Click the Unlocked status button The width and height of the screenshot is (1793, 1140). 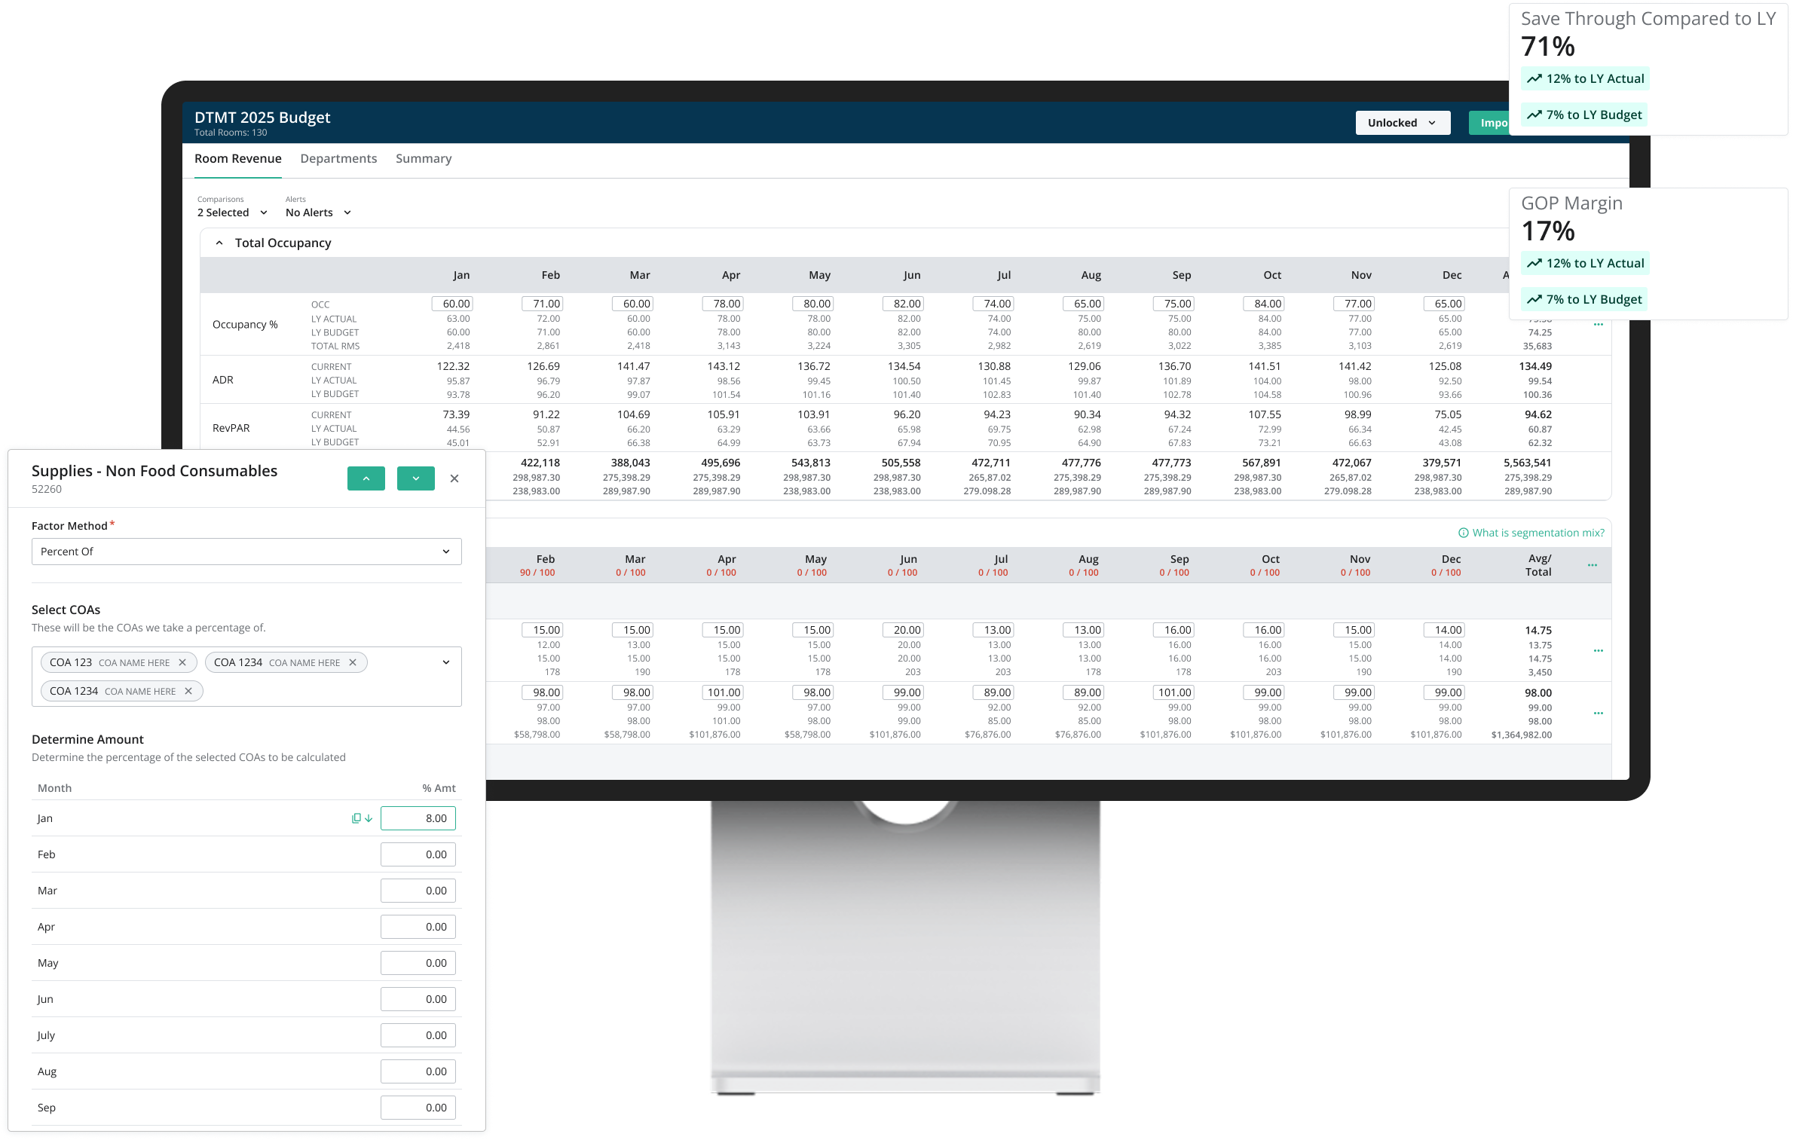[1402, 123]
